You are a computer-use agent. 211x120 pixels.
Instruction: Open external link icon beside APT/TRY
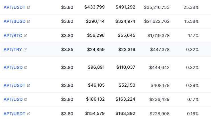click(x=25, y=50)
